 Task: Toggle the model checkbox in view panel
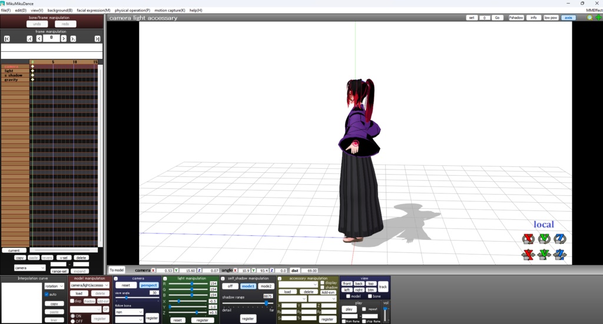click(x=348, y=296)
